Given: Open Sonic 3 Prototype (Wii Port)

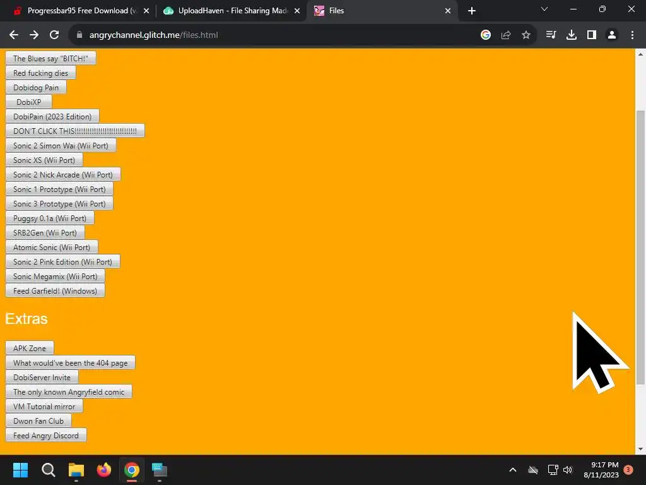Looking at the screenshot, I should point(59,204).
